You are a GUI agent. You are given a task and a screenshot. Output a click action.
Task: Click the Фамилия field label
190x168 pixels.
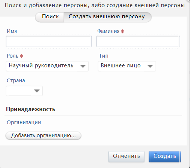tap(108, 31)
